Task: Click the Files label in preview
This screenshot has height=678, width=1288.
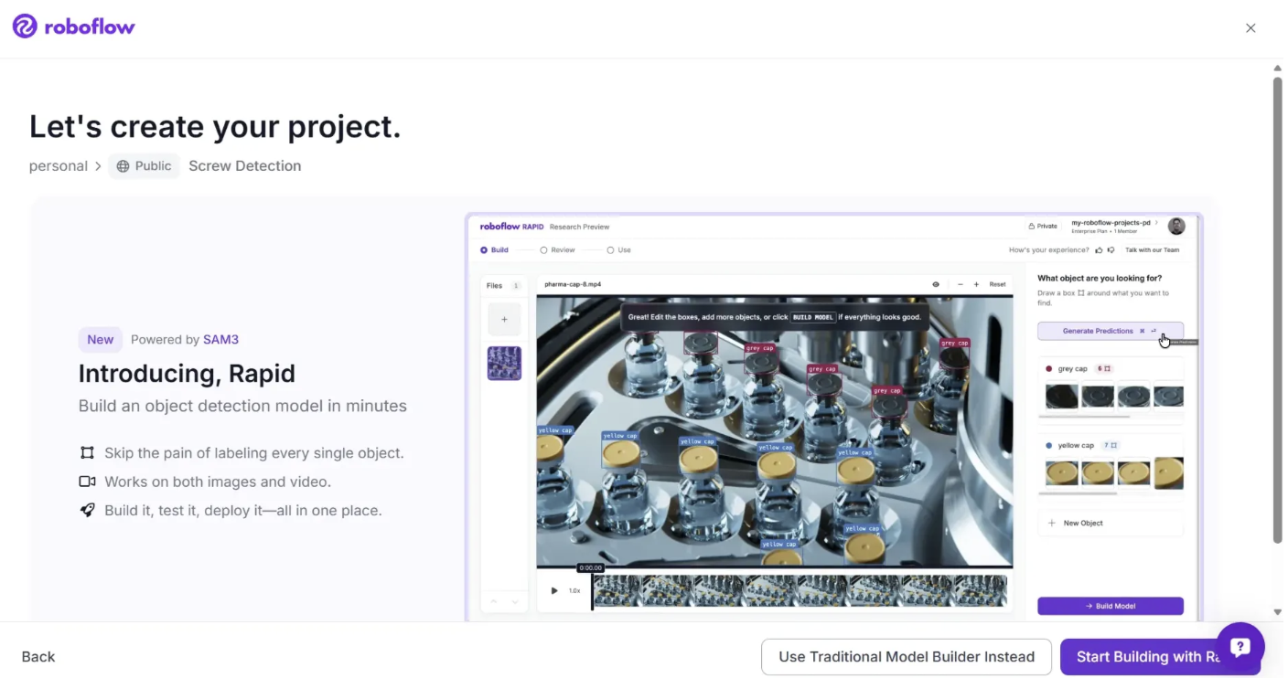Action: coord(494,286)
